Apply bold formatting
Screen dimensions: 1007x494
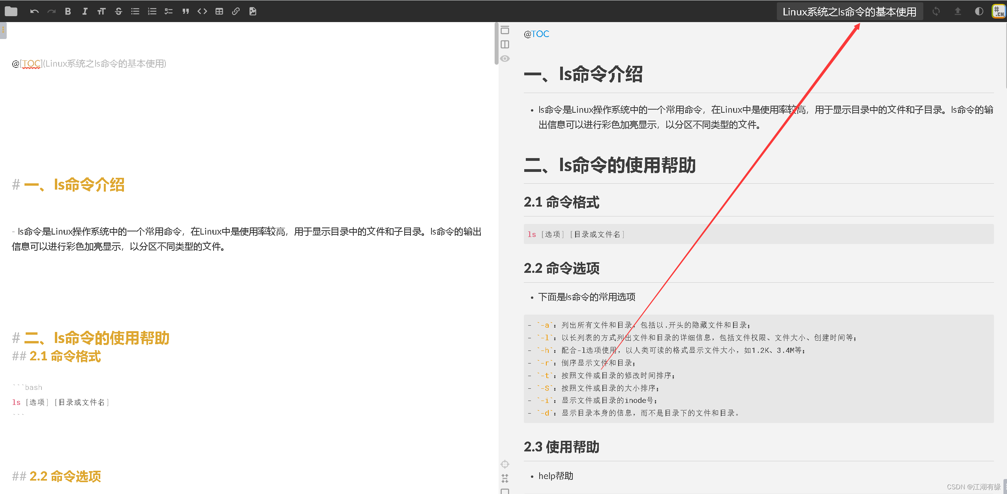68,11
